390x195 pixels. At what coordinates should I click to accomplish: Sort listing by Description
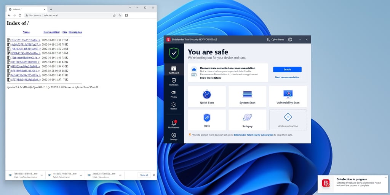[x=75, y=32]
